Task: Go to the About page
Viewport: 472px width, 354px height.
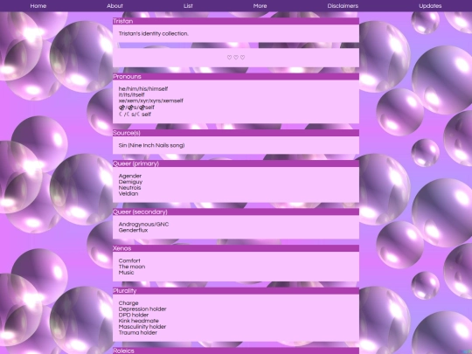Action: click(x=115, y=6)
